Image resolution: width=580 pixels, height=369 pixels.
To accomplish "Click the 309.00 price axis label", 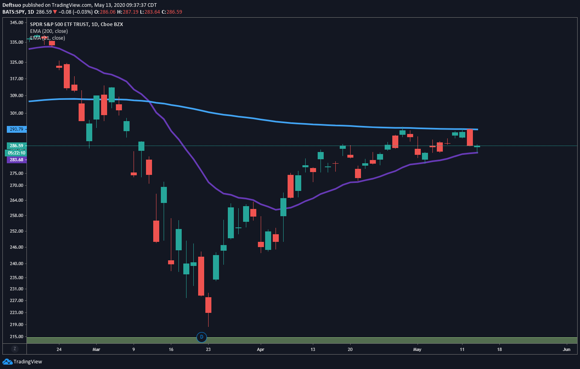I will pos(16,95).
